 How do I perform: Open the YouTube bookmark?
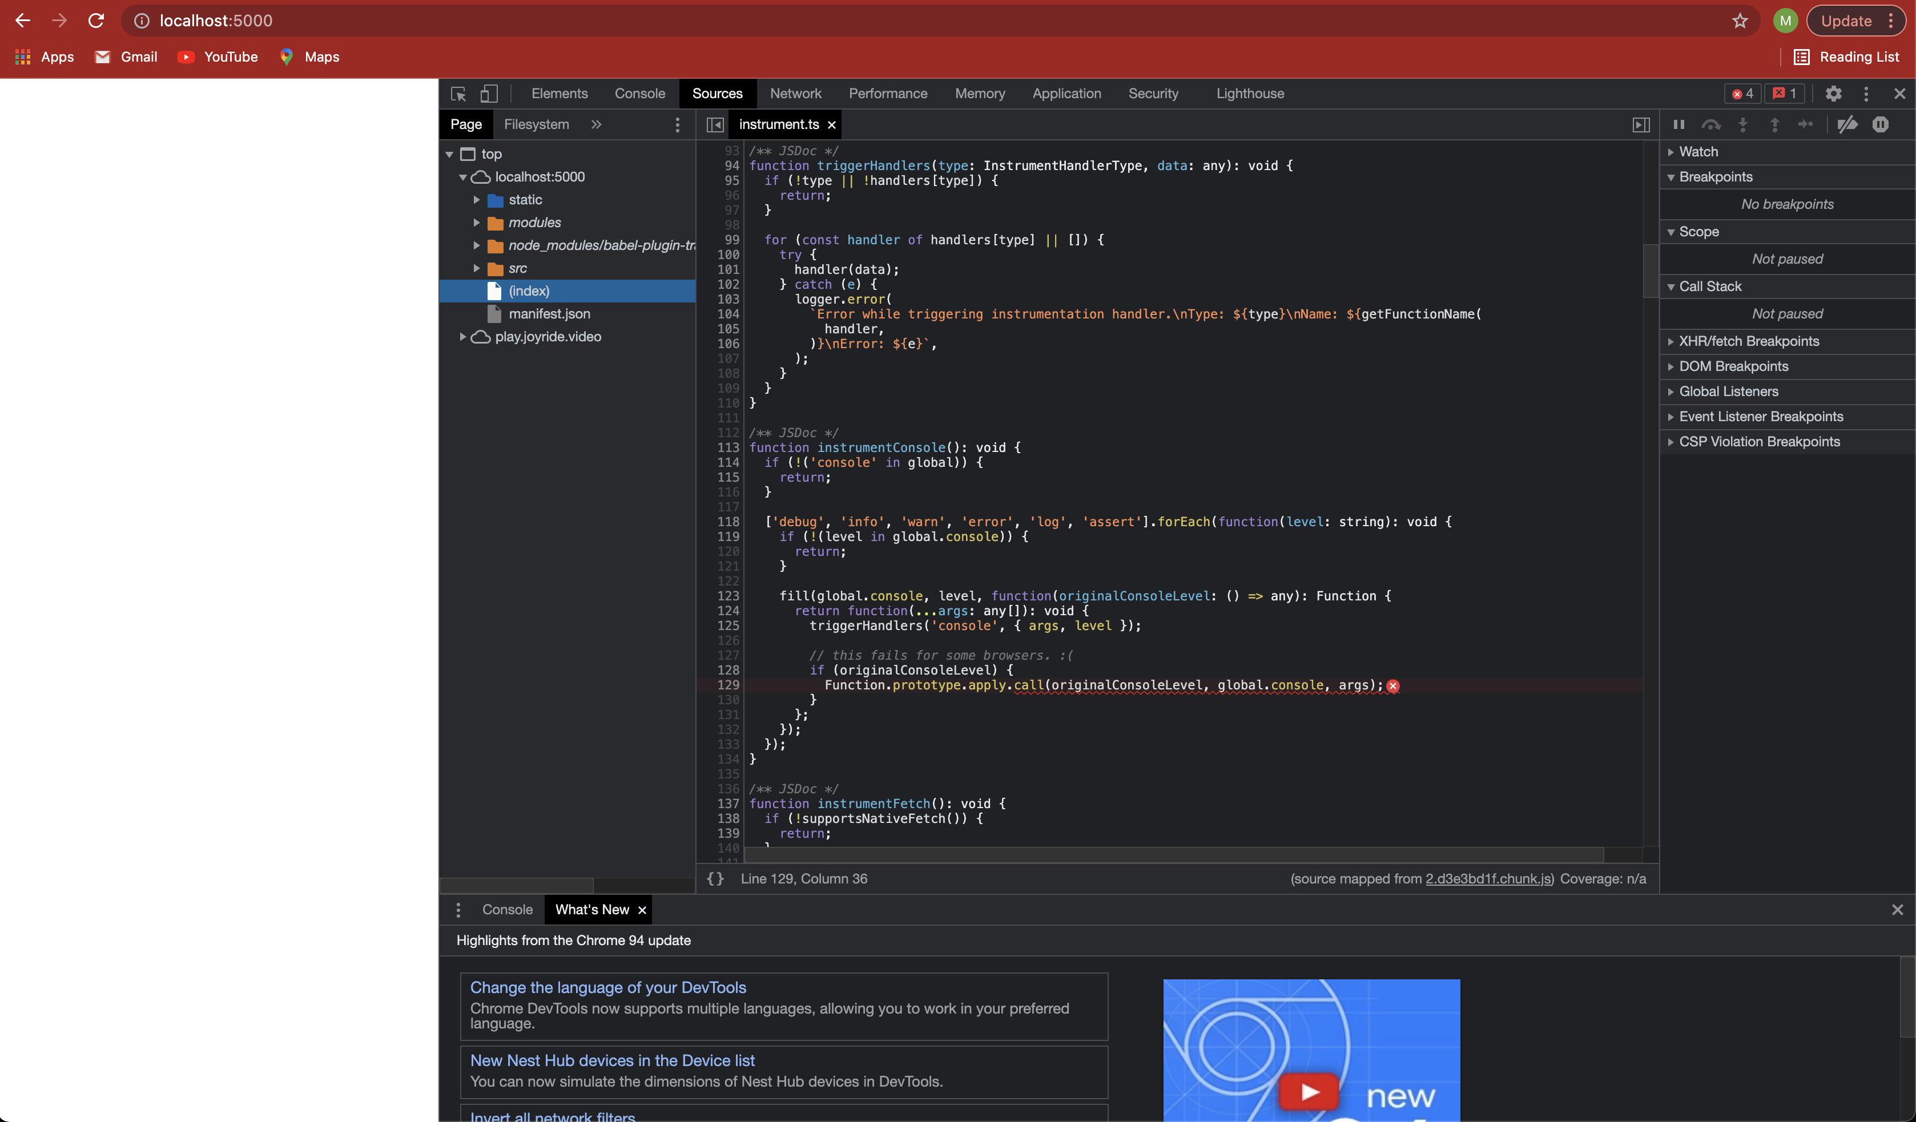(x=218, y=57)
